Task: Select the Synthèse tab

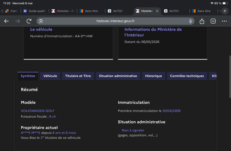Action: (x=28, y=76)
